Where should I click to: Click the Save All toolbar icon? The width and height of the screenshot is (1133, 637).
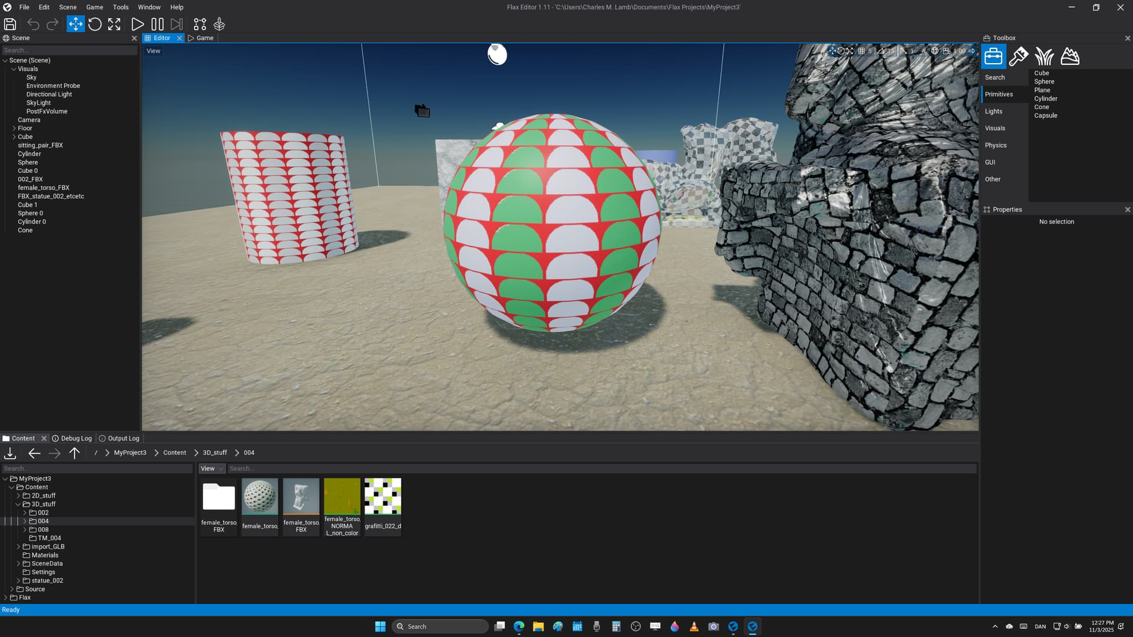(x=10, y=24)
